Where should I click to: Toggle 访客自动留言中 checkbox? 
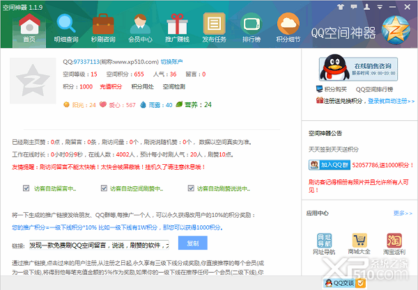(26, 188)
